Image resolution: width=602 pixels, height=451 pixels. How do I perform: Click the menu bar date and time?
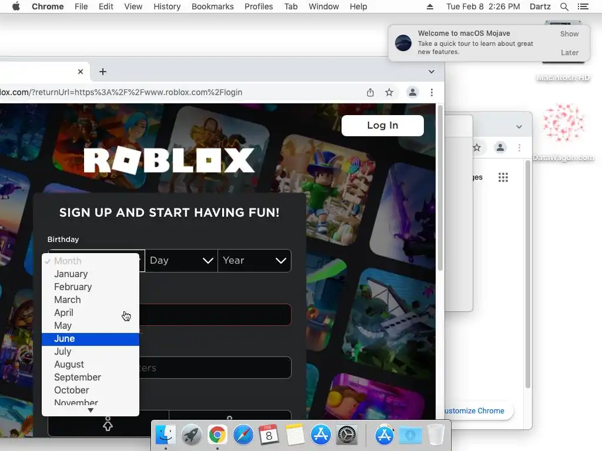pyautogui.click(x=483, y=6)
